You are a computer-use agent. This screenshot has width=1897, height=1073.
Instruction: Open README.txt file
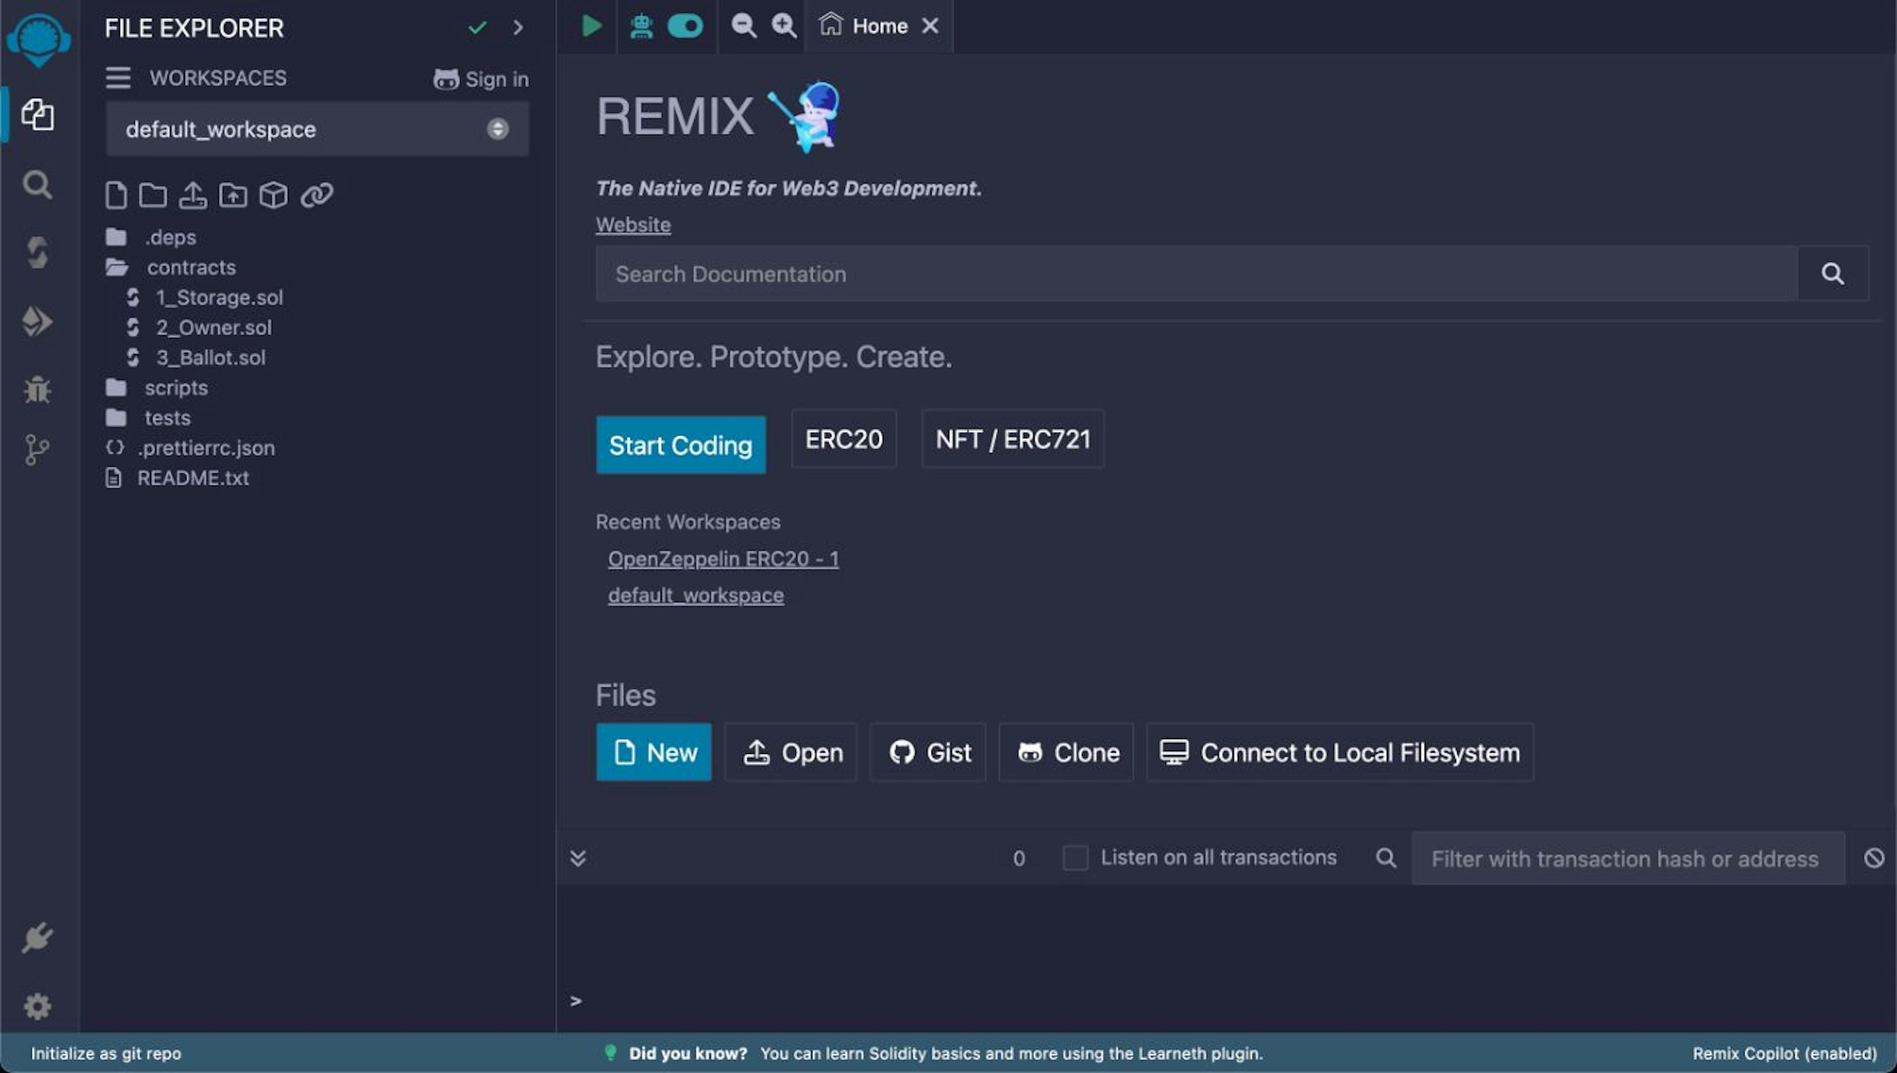tap(177, 478)
